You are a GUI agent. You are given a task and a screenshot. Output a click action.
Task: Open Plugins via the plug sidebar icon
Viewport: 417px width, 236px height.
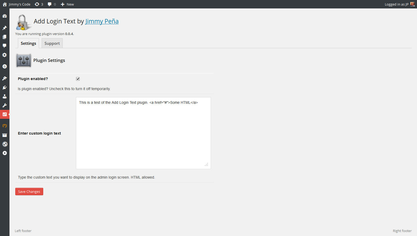(x=4, y=87)
